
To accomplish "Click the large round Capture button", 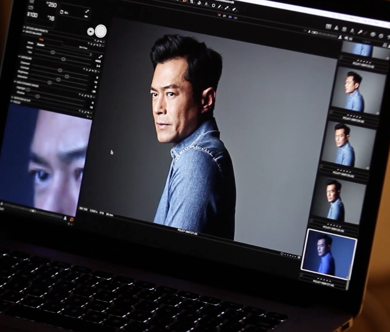I will (101, 31).
